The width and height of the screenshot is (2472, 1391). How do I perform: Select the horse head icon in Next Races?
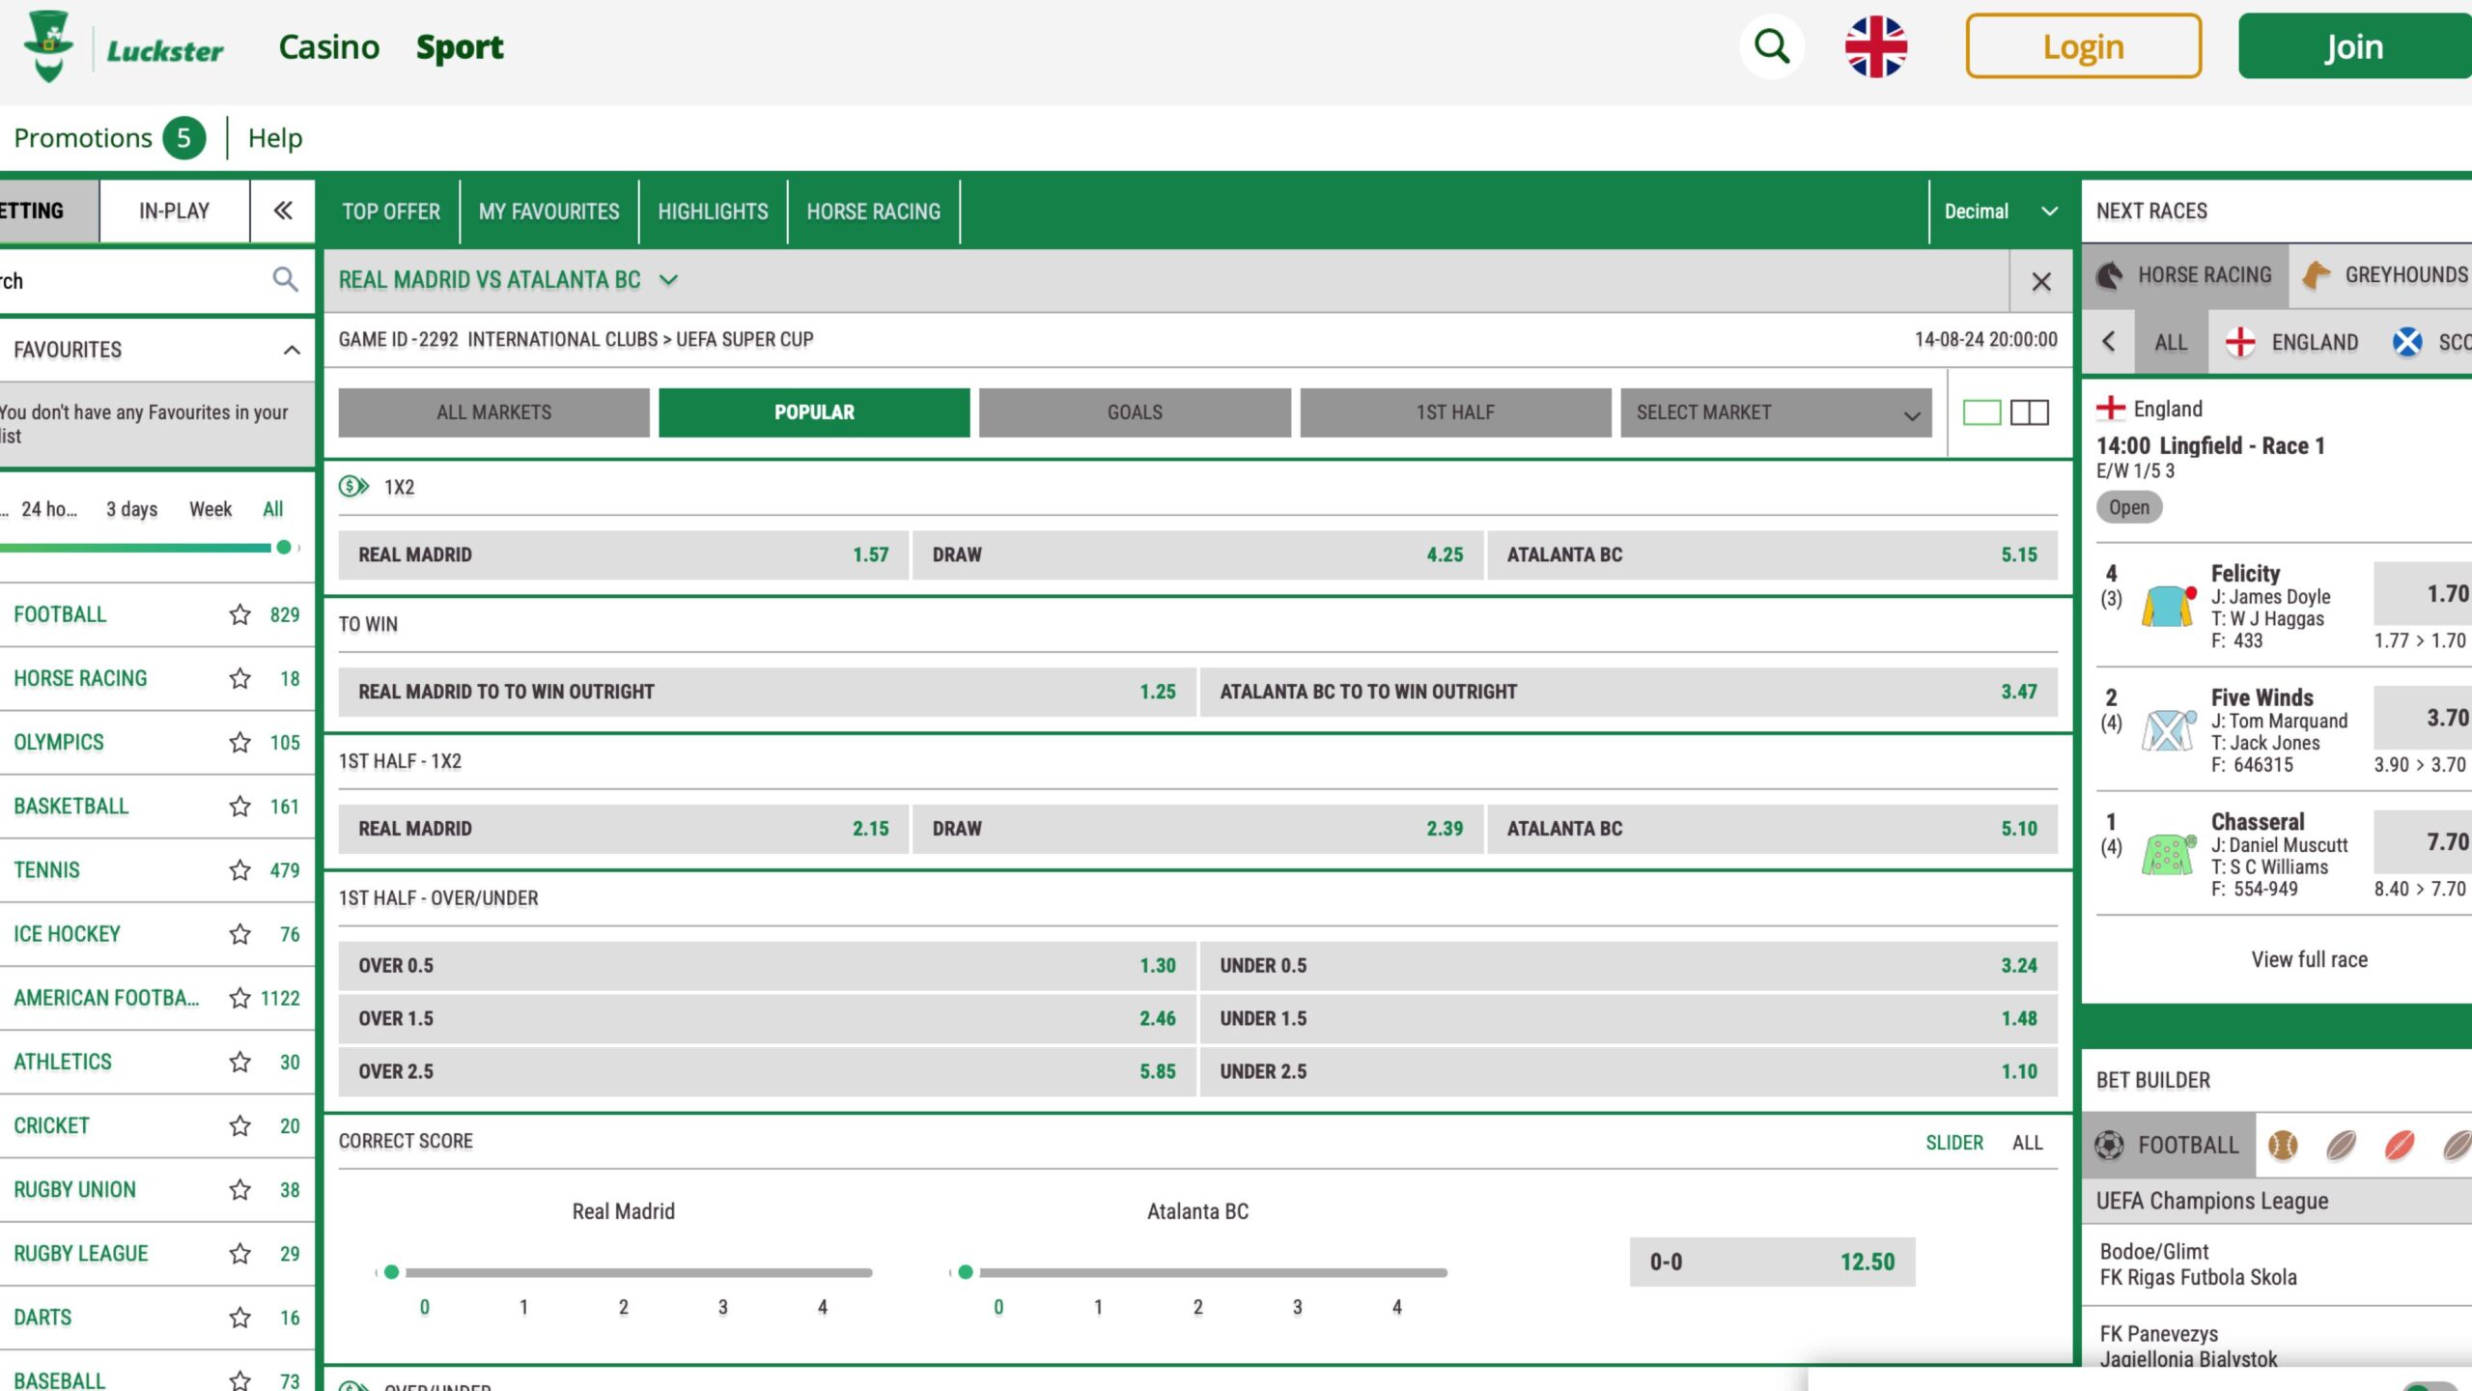click(2110, 275)
